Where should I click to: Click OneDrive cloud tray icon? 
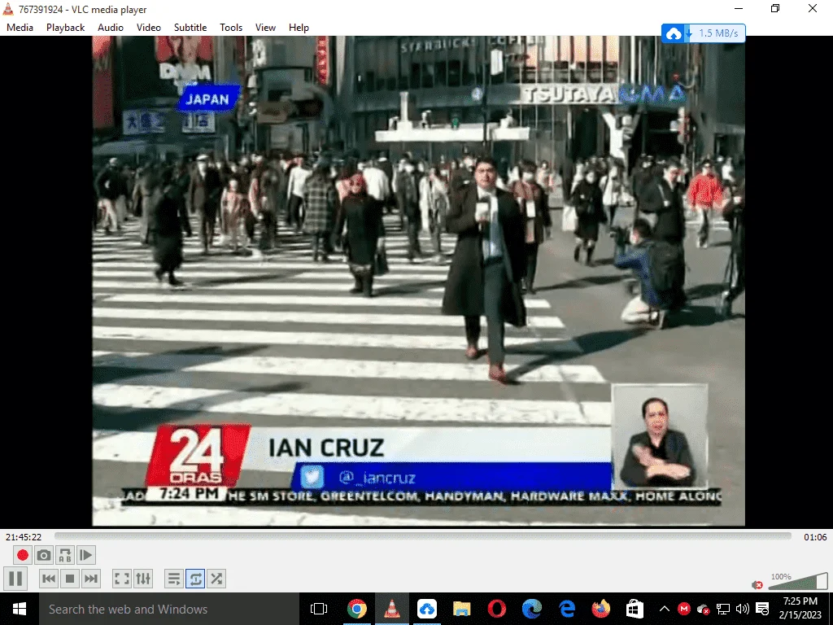tap(703, 609)
